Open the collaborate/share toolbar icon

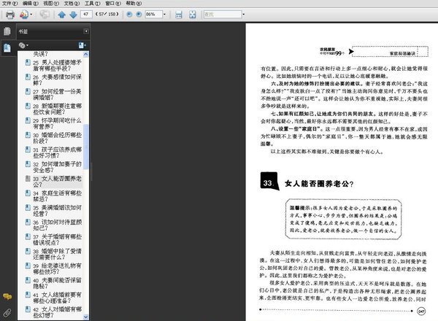coord(24,15)
